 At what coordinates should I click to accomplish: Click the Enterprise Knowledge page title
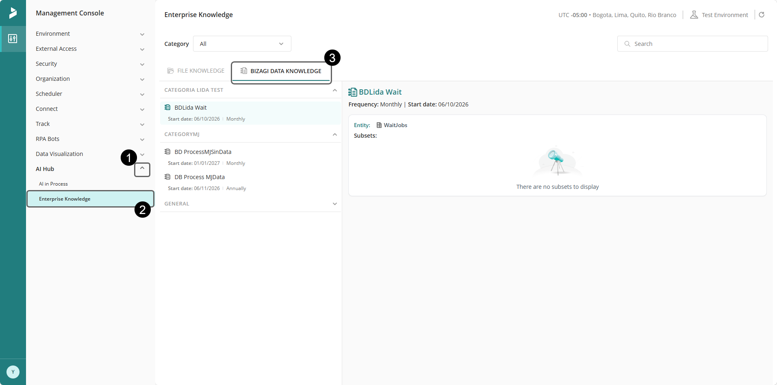(198, 15)
